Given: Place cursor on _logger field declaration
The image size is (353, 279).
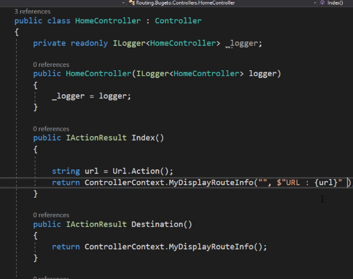Looking at the screenshot, I should [x=243, y=43].
